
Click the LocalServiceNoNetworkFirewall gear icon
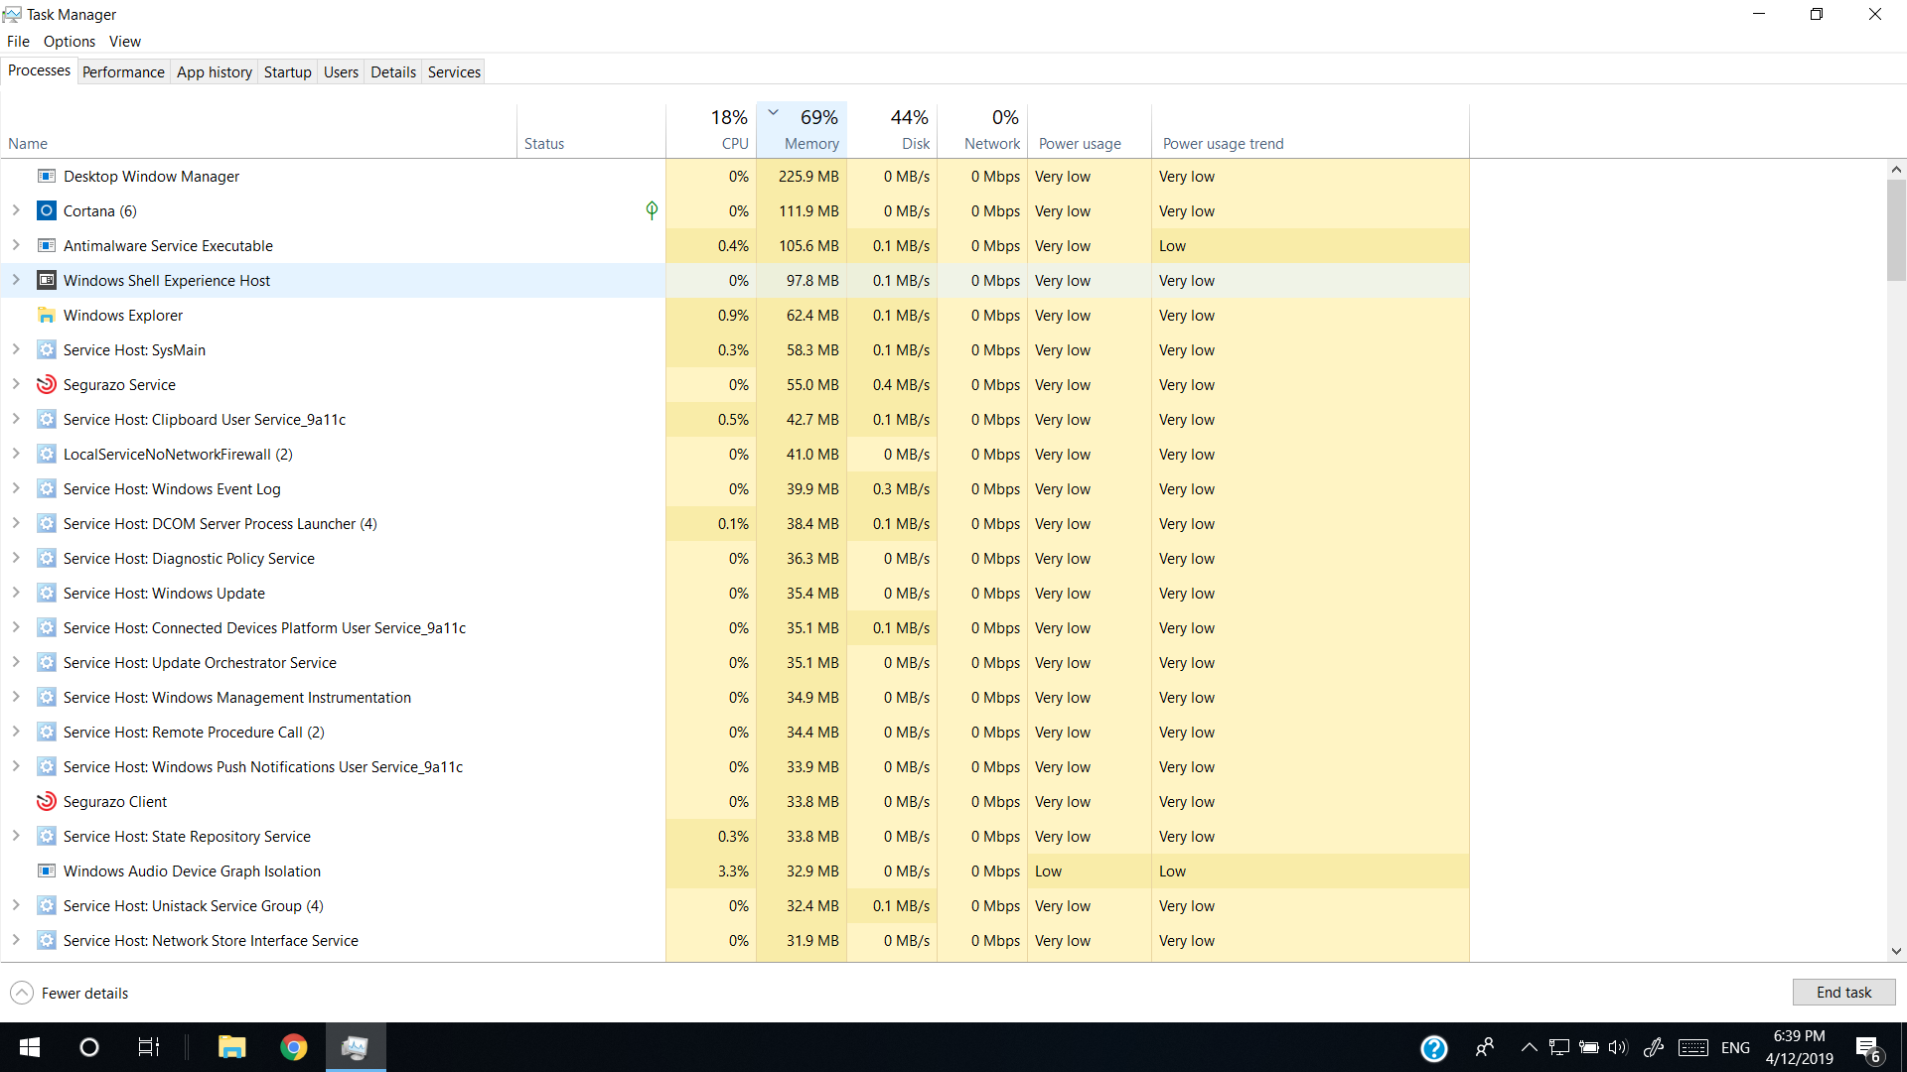pyautogui.click(x=46, y=455)
